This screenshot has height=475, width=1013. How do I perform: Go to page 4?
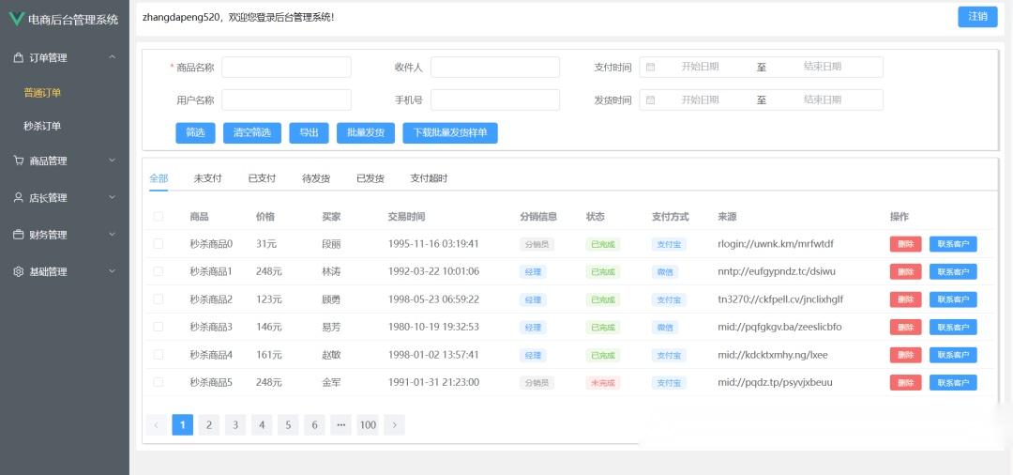point(262,424)
